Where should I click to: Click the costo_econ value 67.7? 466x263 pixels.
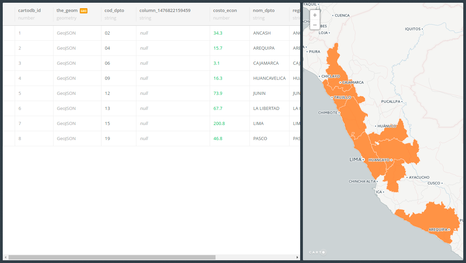click(218, 109)
